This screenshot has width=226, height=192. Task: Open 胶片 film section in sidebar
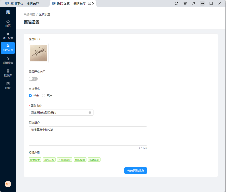pos(8,85)
